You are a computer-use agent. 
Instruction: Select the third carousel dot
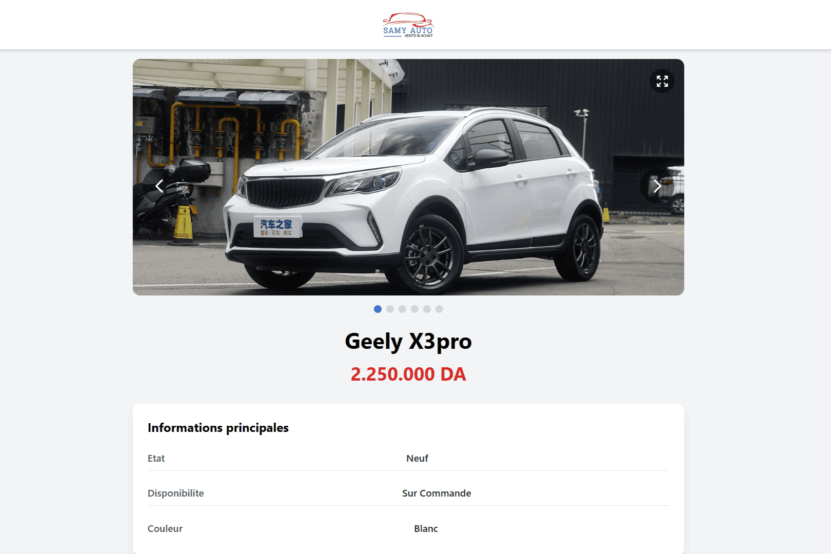pyautogui.click(x=402, y=309)
